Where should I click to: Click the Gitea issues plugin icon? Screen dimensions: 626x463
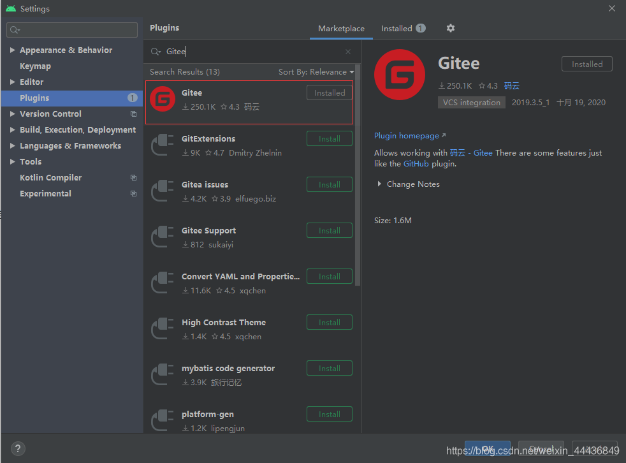[x=163, y=191]
